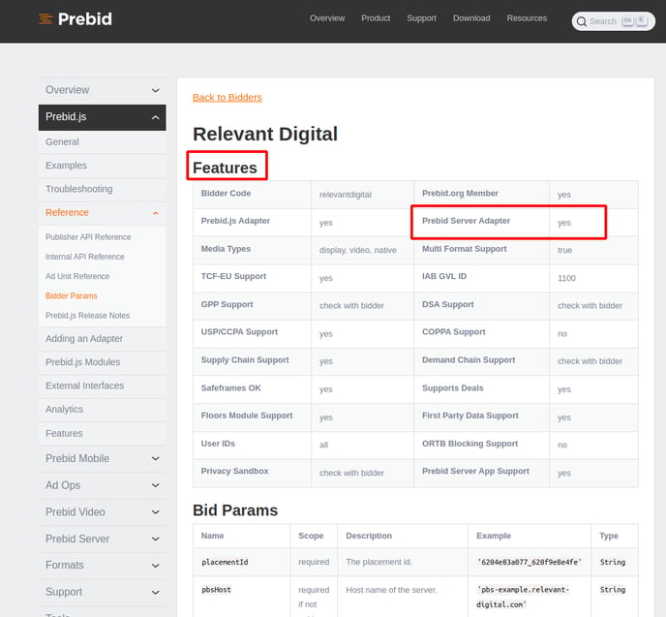
Task: Click into the Search field
Action: (x=614, y=21)
